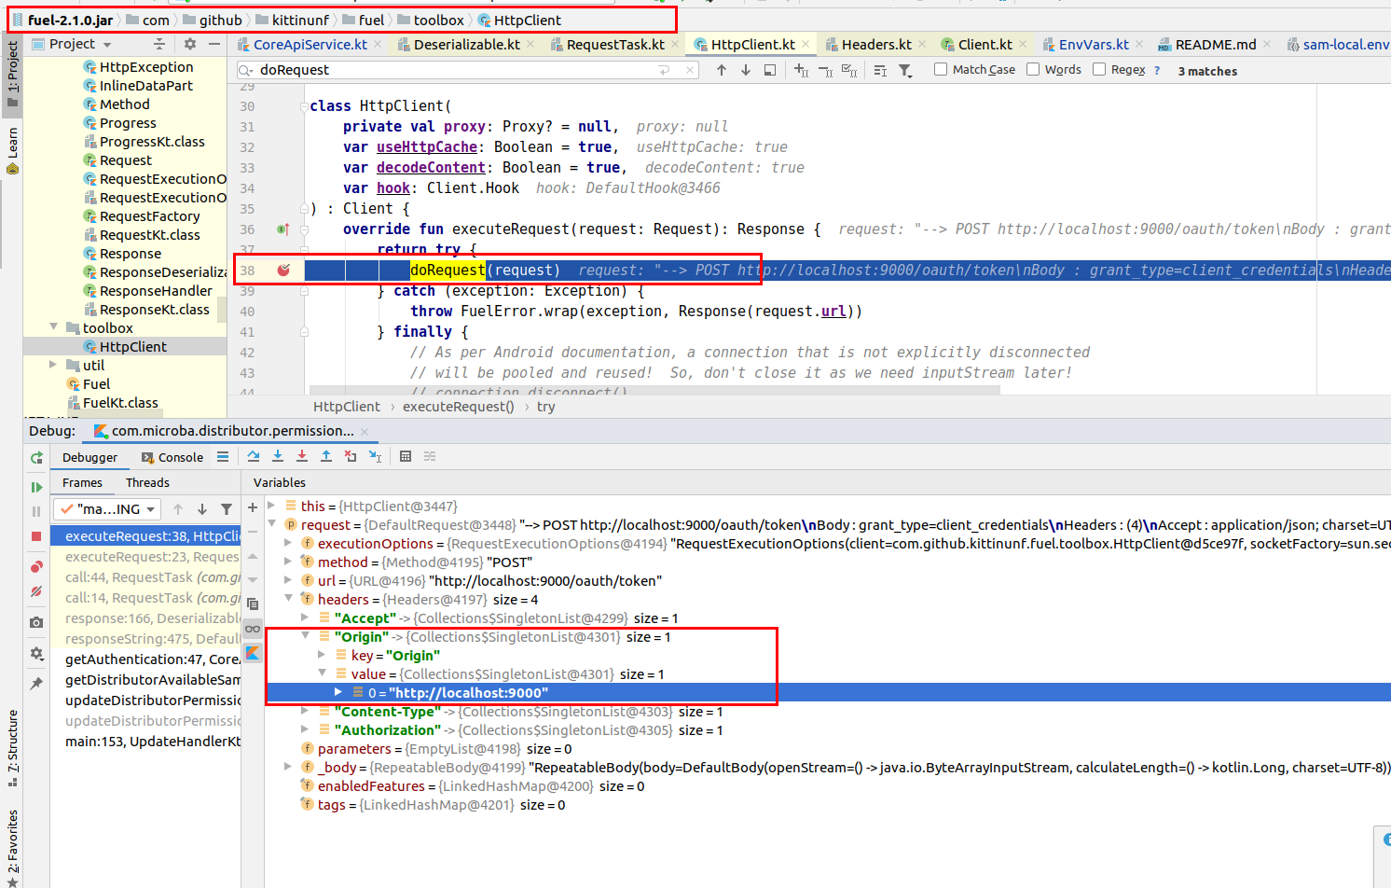Image resolution: width=1391 pixels, height=888 pixels.
Task: Switch to the Headers.kt editor tab
Action: (875, 44)
